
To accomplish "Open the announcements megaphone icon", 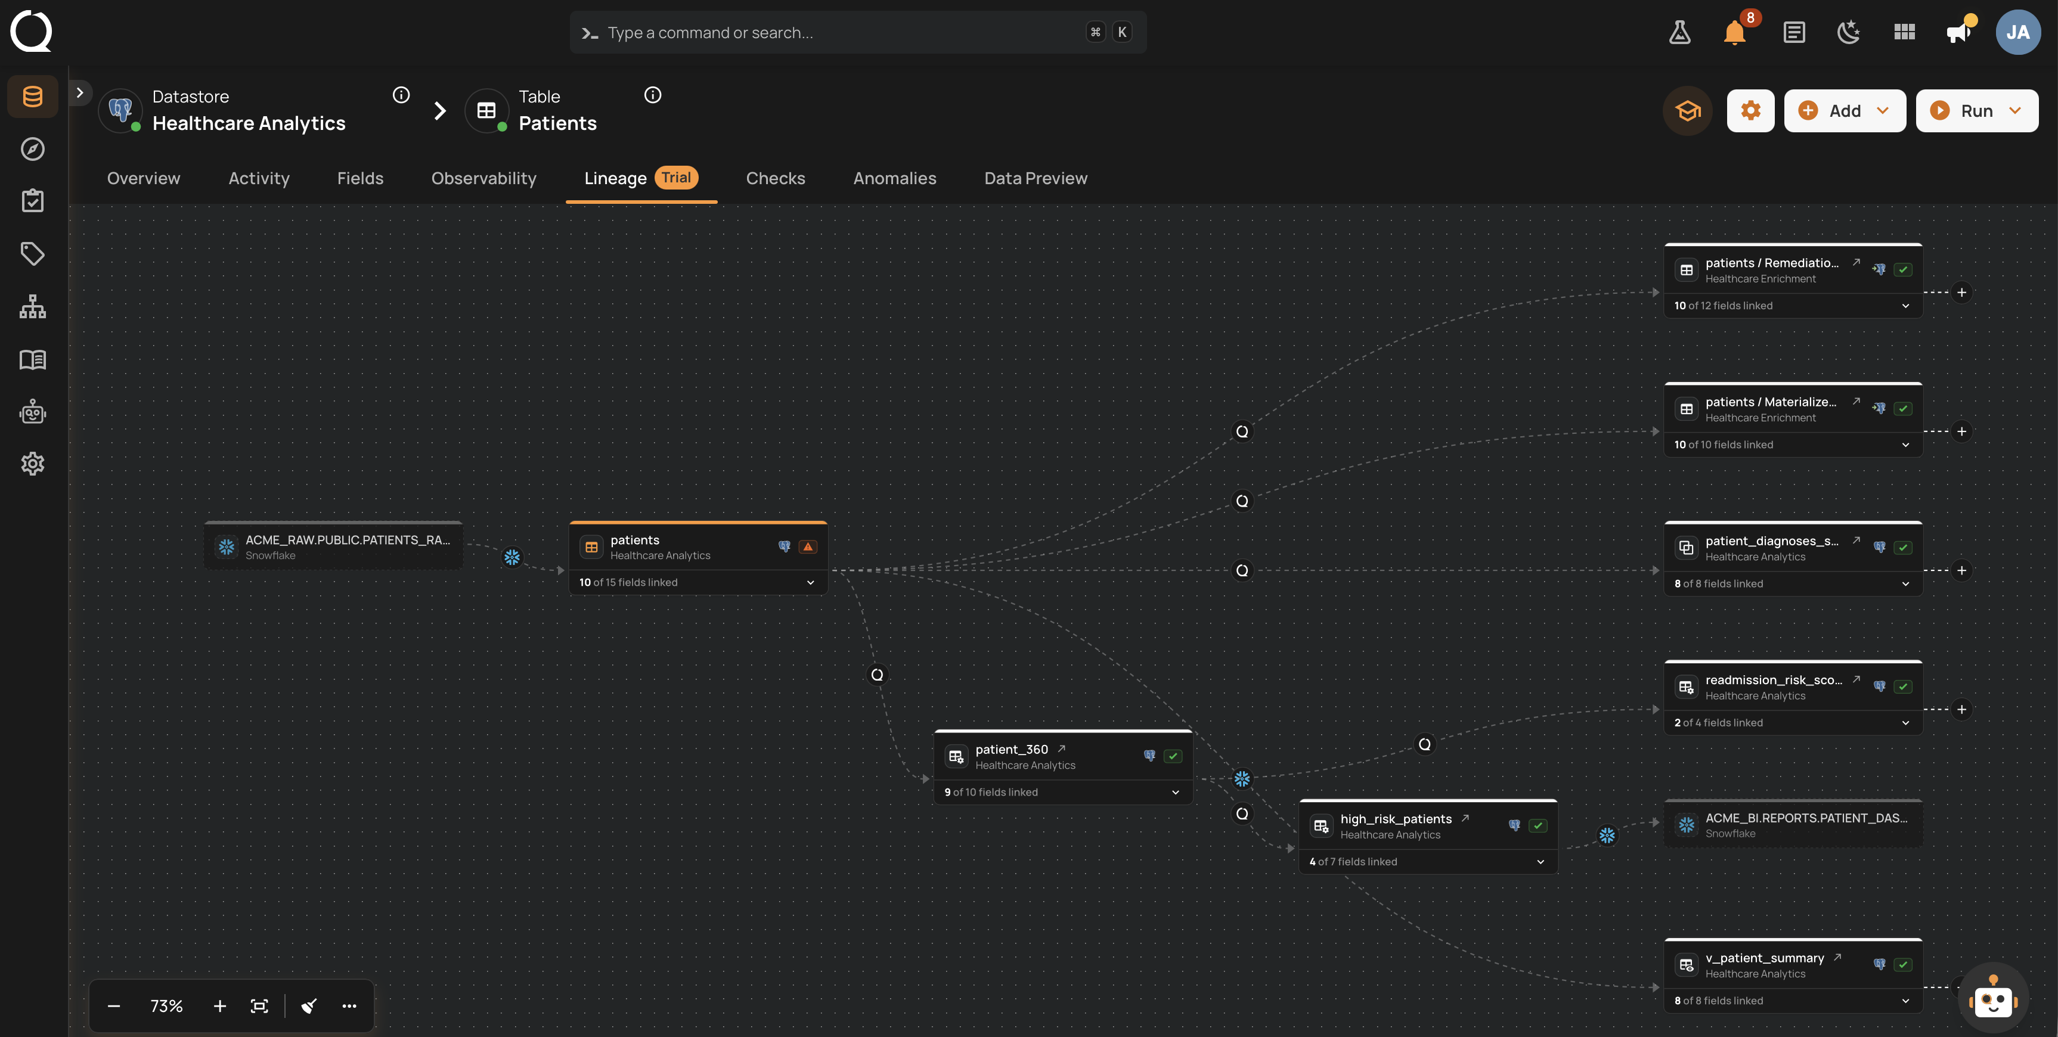I will 1958,33.
